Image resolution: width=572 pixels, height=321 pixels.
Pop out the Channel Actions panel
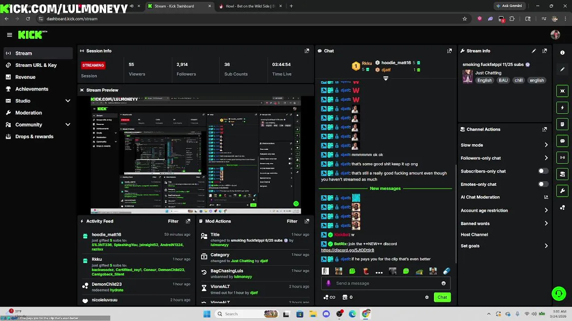[x=544, y=129]
